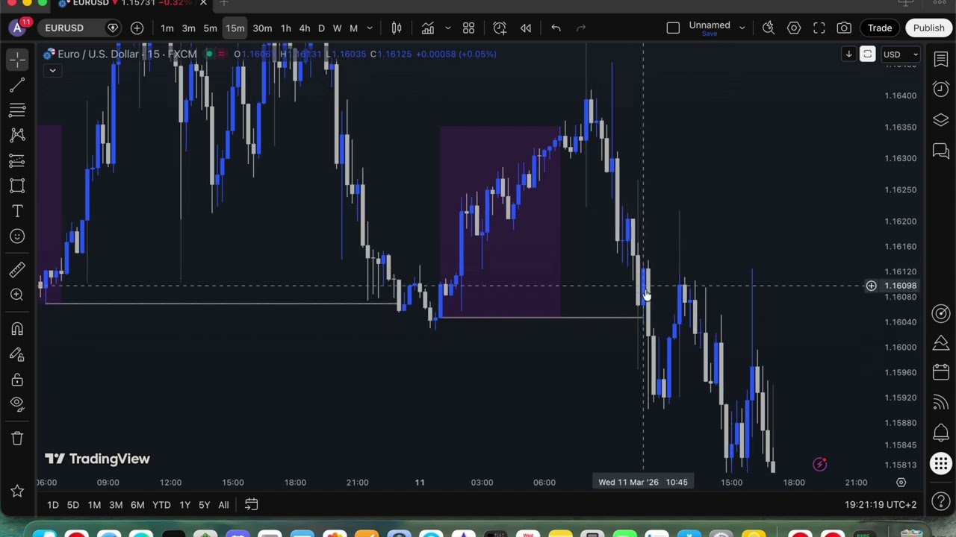Open the forecasting and measurement tools

pos(17,160)
